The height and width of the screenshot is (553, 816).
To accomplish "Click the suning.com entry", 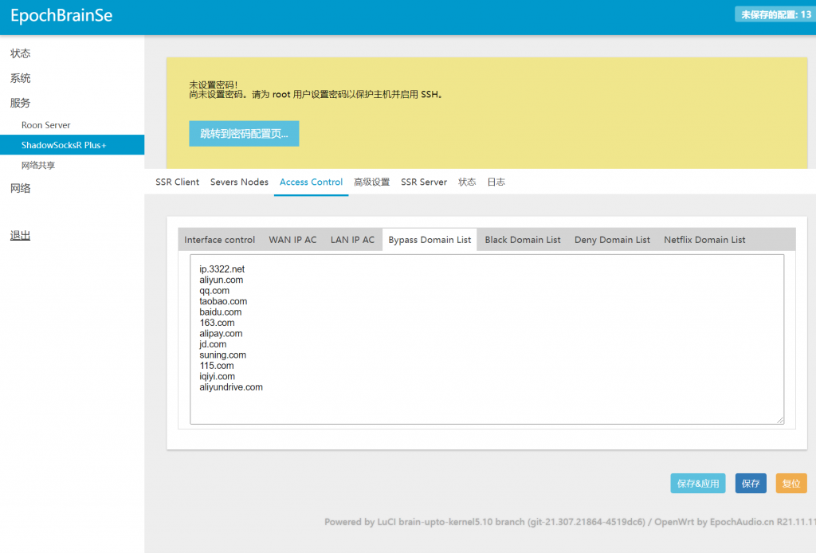I will click(223, 355).
